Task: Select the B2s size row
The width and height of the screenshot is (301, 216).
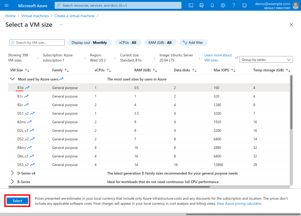Action: (149, 105)
